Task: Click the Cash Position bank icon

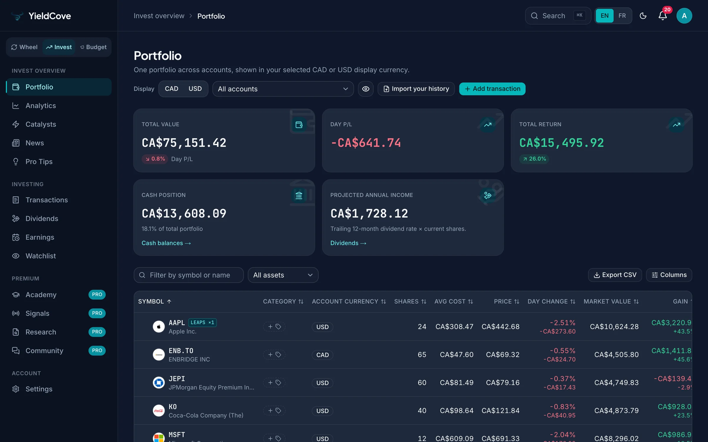Action: (x=299, y=195)
